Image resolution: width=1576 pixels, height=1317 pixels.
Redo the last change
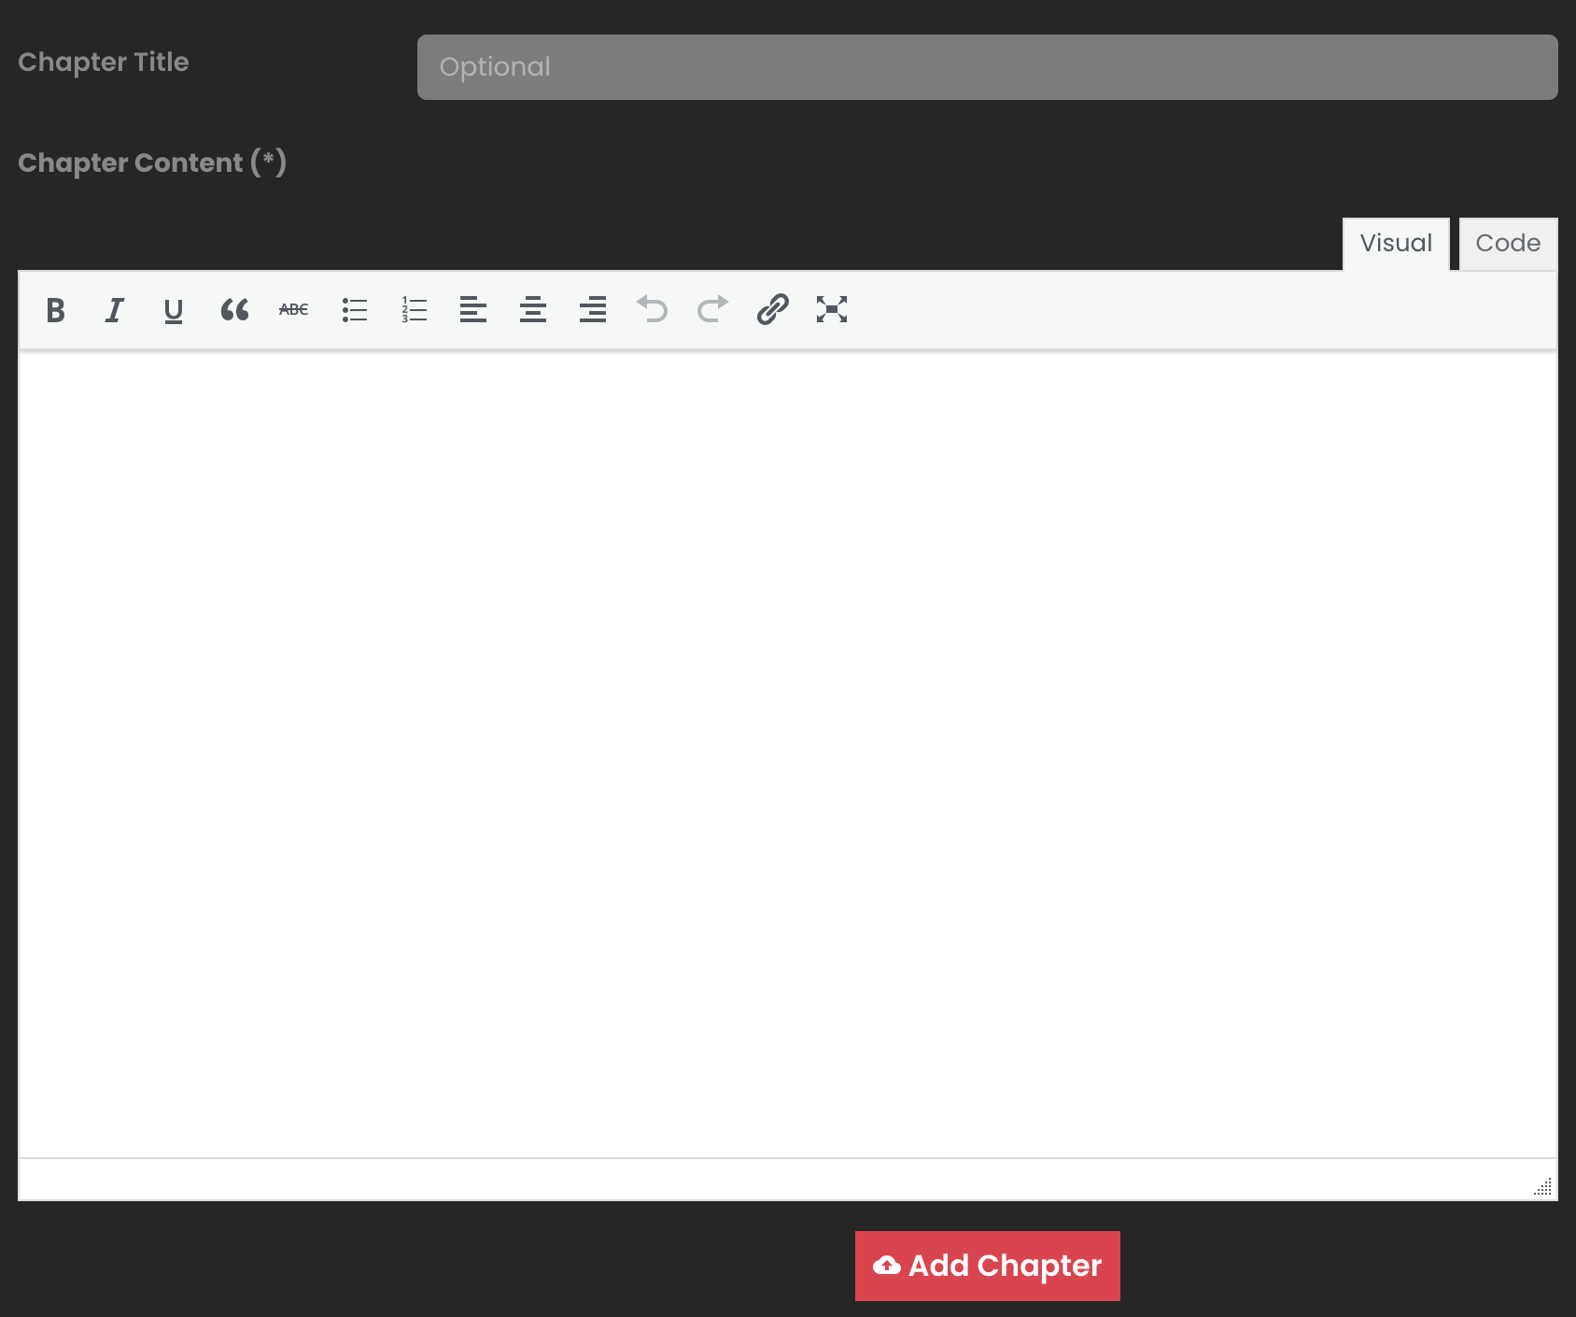coord(711,309)
